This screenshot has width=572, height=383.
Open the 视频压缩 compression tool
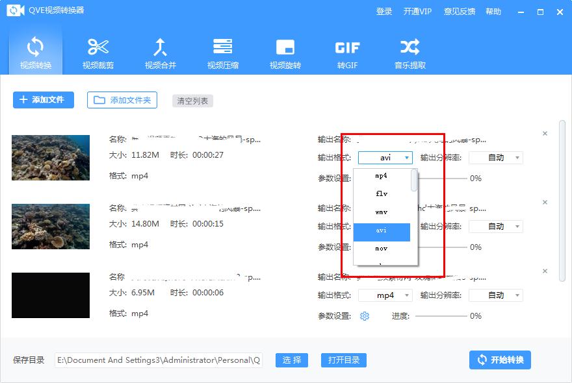[x=224, y=52]
